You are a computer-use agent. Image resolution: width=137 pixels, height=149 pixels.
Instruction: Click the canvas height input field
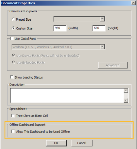click(x=99, y=28)
